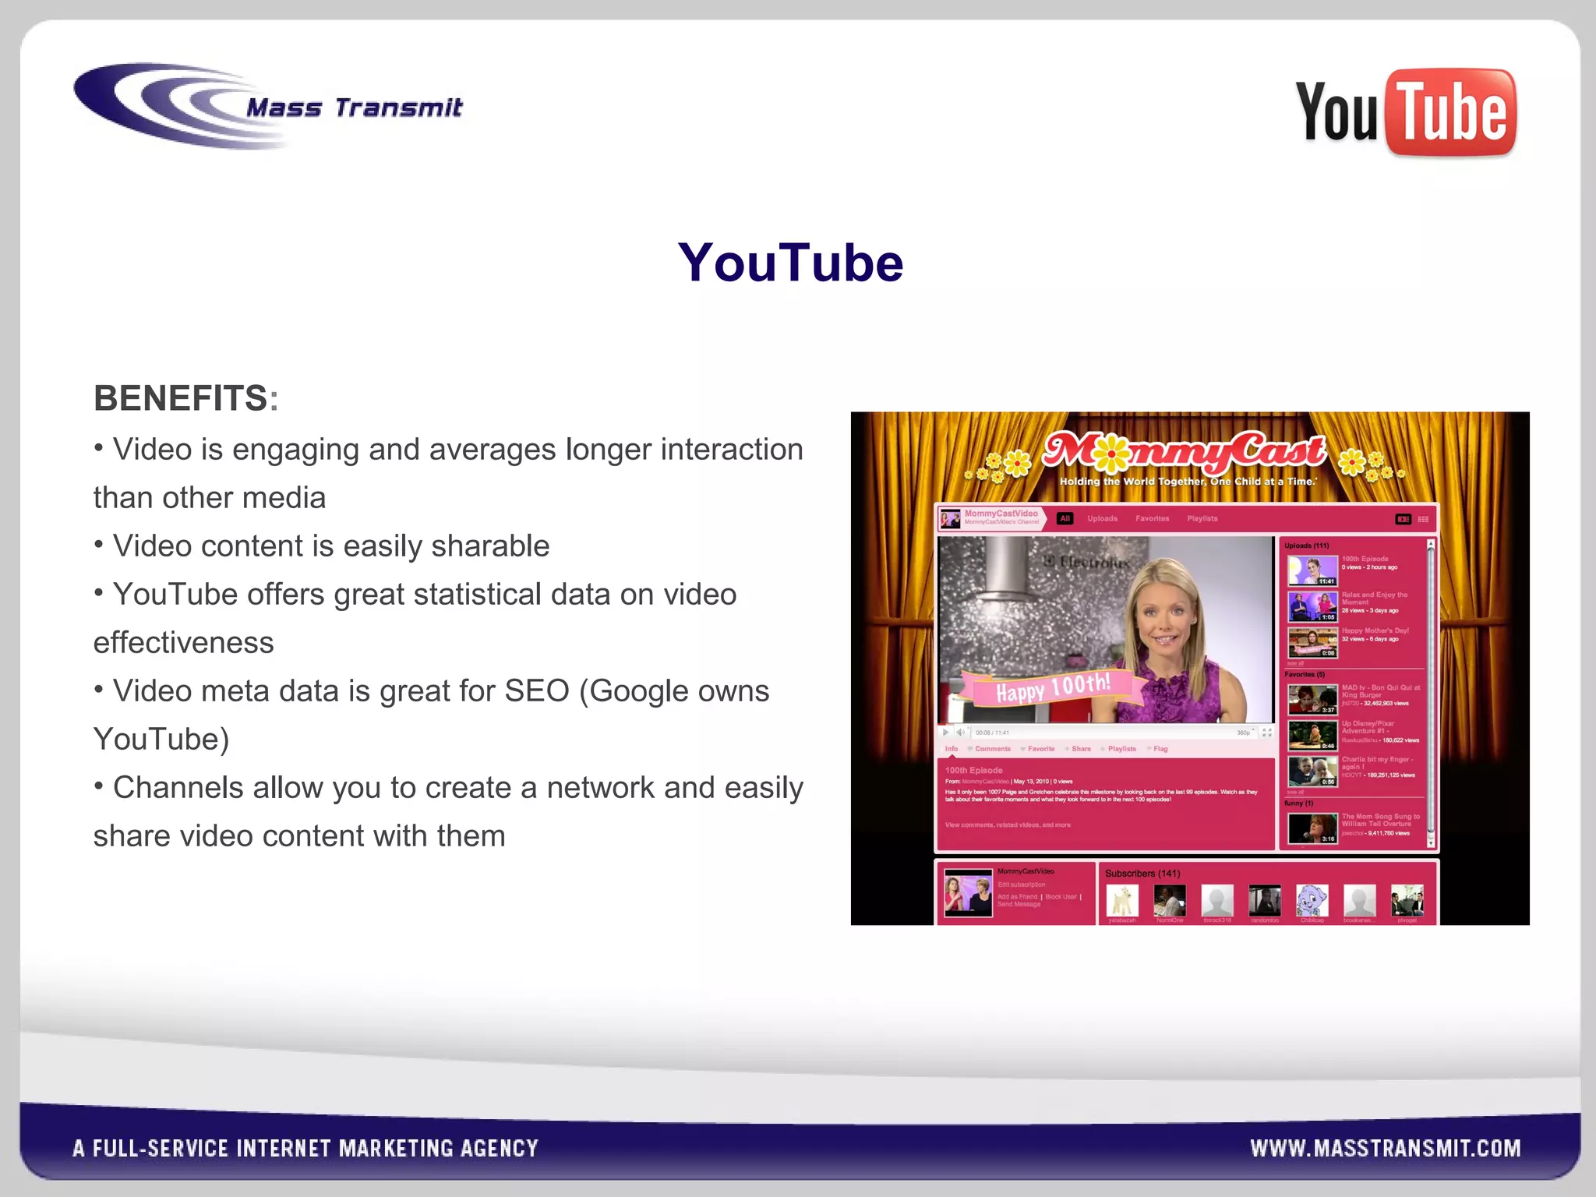Open subscriber randomfoo avatar

[1265, 900]
